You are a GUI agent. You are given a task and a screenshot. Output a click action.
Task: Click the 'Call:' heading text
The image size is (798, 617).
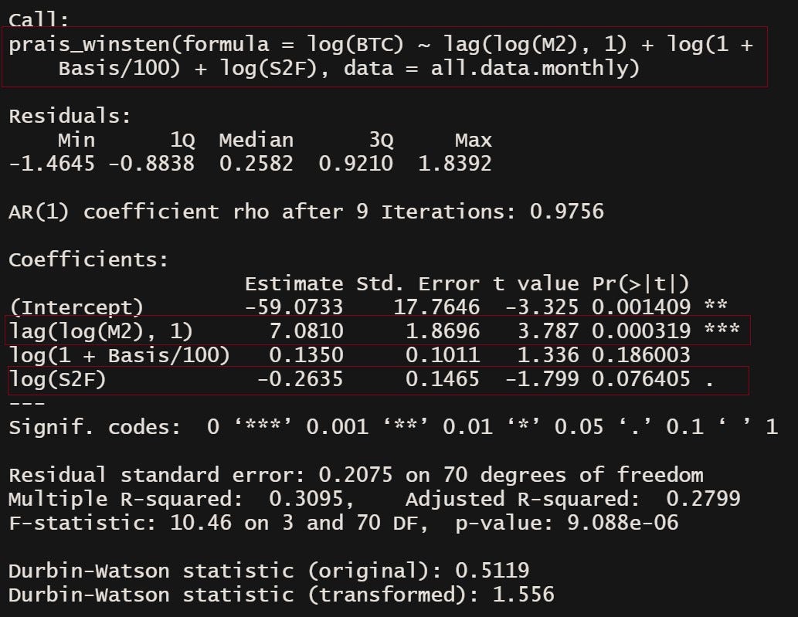(39, 20)
